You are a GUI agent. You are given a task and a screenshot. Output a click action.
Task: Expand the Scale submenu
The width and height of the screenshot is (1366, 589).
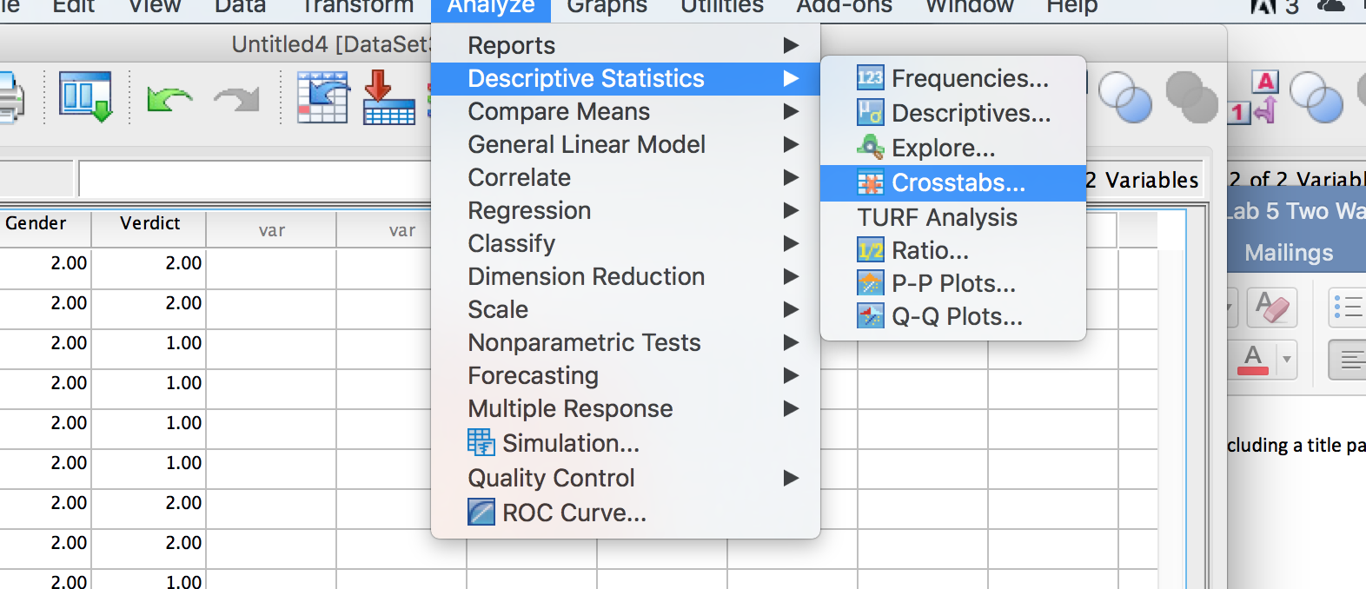pyautogui.click(x=791, y=309)
